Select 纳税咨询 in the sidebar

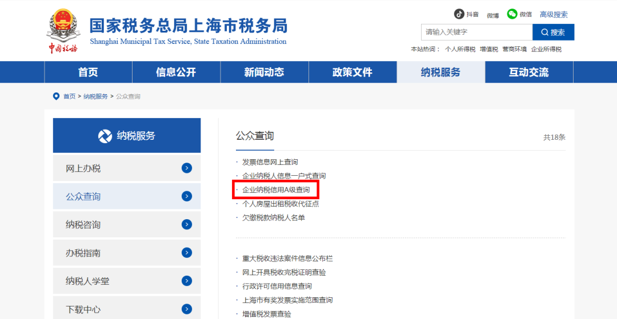tap(127, 224)
